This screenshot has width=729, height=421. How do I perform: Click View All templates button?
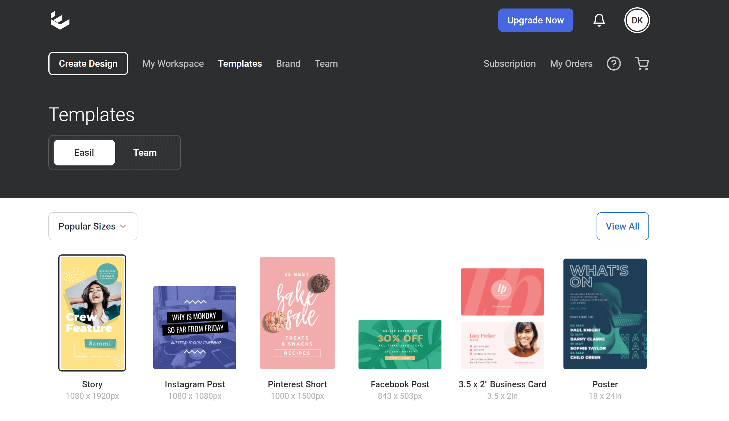tap(622, 226)
